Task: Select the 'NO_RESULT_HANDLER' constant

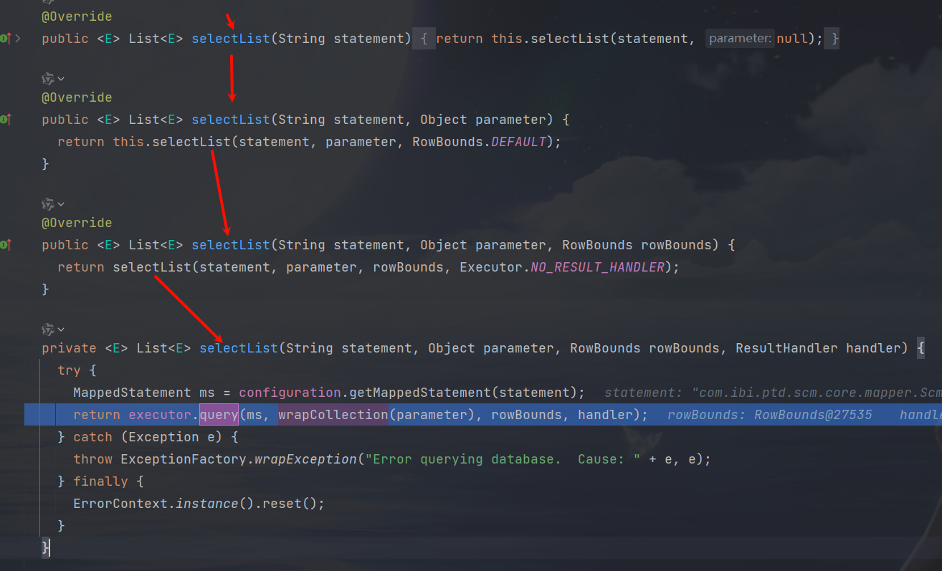Action: point(597,267)
